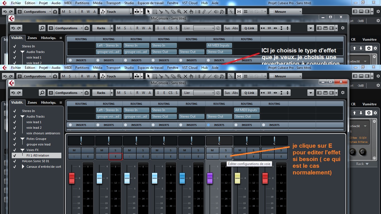381x214 pixels.
Task: Click the house-shaped icon in the lower MixConsole toolbar
Action: click(x=87, y=93)
